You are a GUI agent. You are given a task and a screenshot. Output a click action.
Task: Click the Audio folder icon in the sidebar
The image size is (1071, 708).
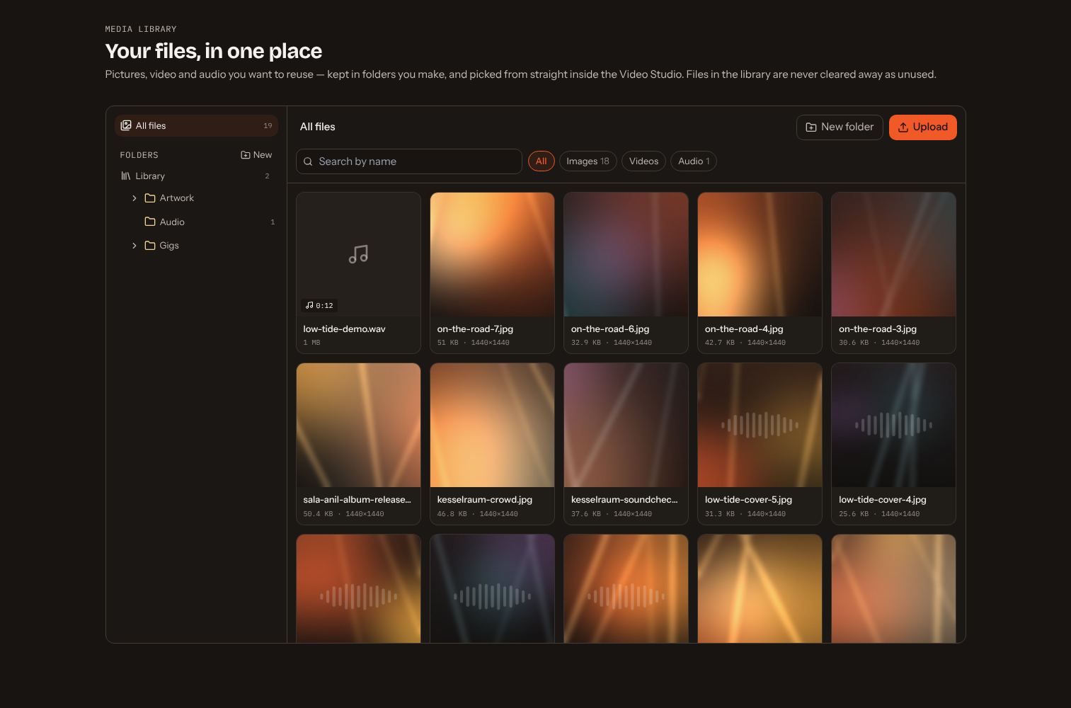[150, 222]
